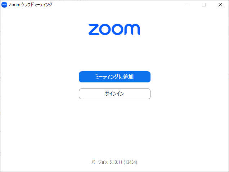
Task: Click the first o in zoom logo
Action: tap(105, 30)
